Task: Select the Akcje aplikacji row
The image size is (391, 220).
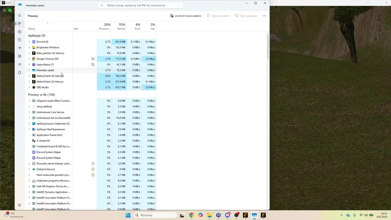Action: point(90,106)
